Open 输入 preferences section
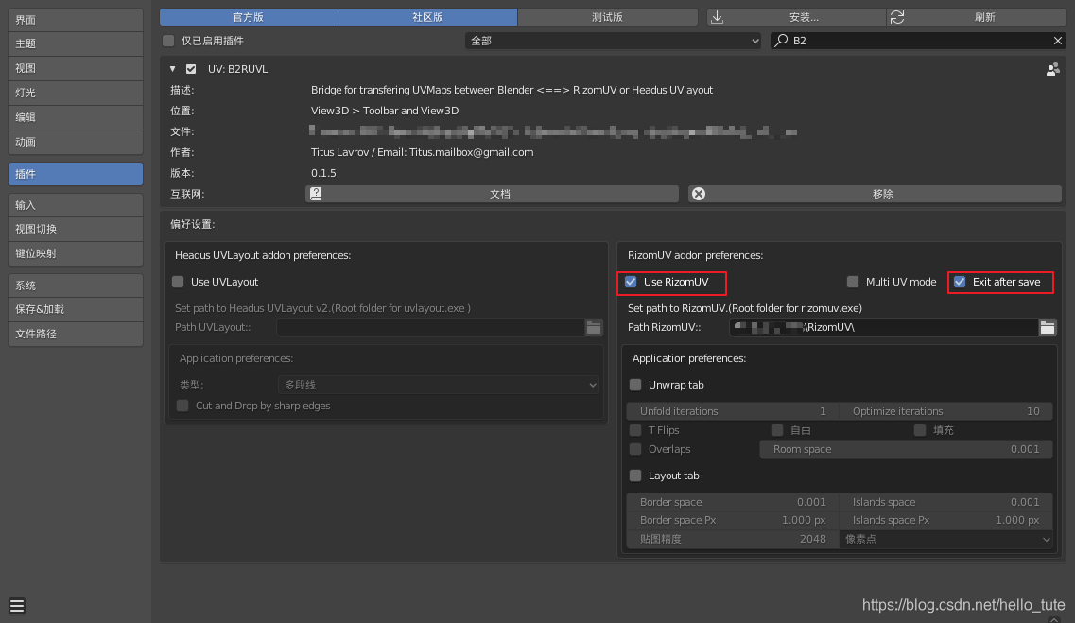This screenshot has height=623, width=1075. 76,205
